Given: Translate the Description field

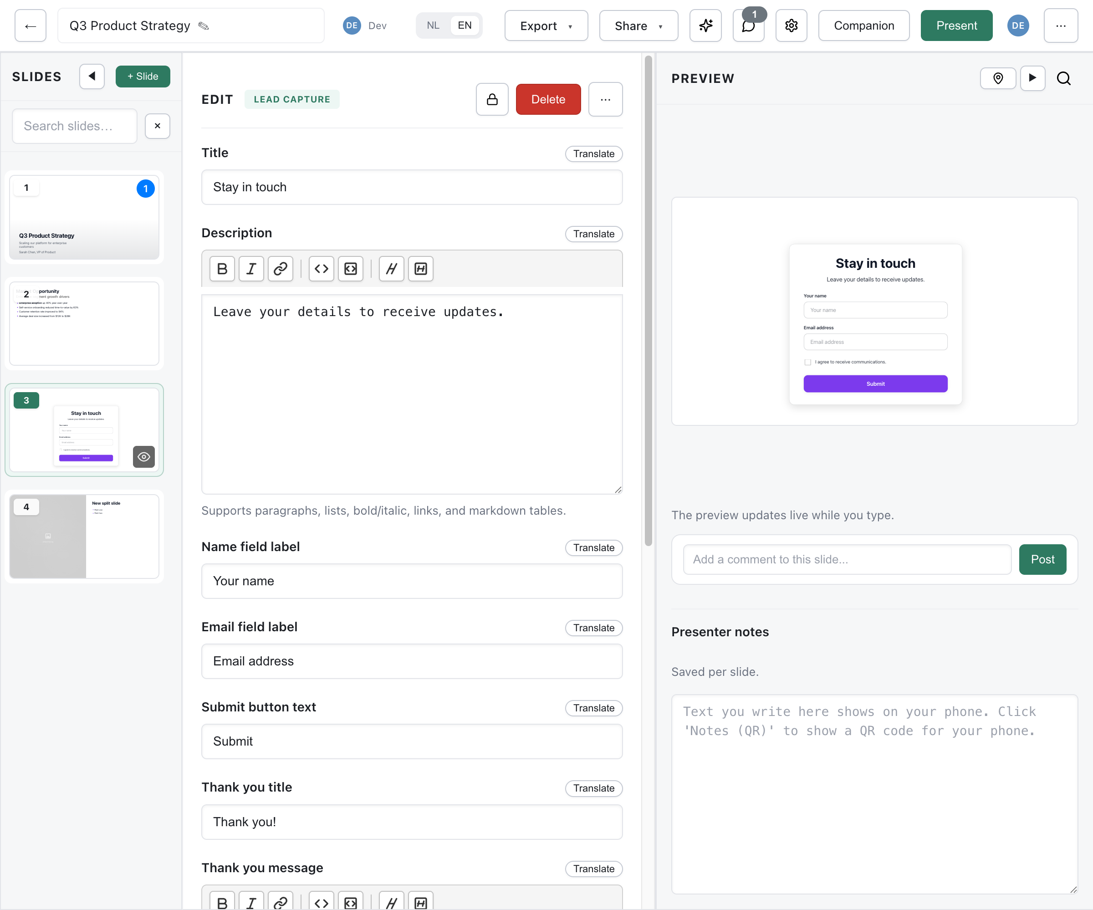Looking at the screenshot, I should pos(593,234).
